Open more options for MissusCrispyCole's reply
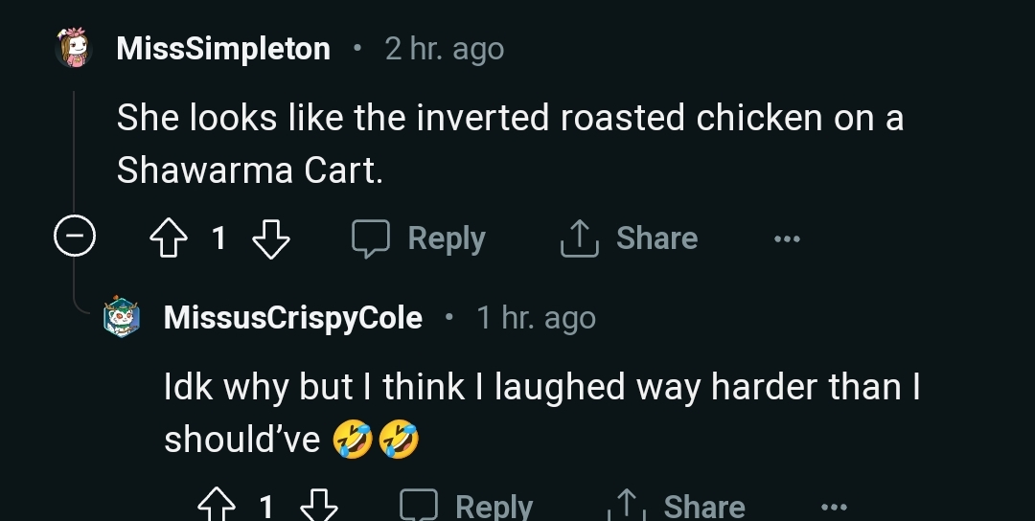Screen dimensions: 1035x521 834,506
